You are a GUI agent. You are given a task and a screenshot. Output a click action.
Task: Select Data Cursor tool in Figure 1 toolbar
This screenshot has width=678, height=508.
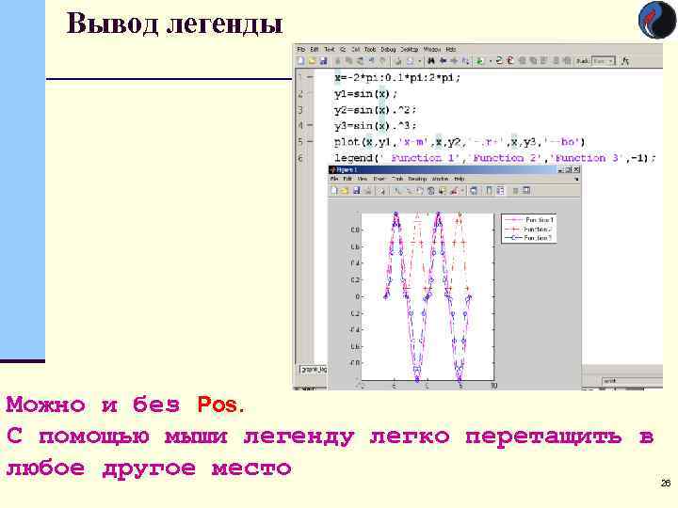(x=441, y=190)
